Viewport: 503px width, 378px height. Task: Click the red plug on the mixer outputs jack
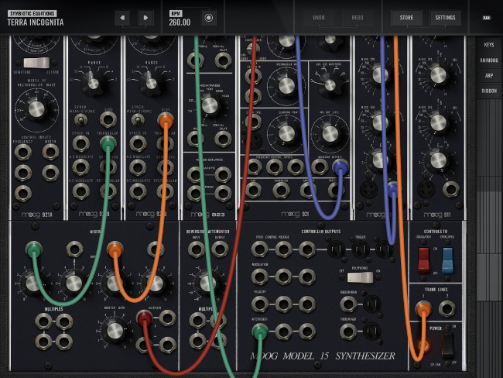[x=144, y=316]
